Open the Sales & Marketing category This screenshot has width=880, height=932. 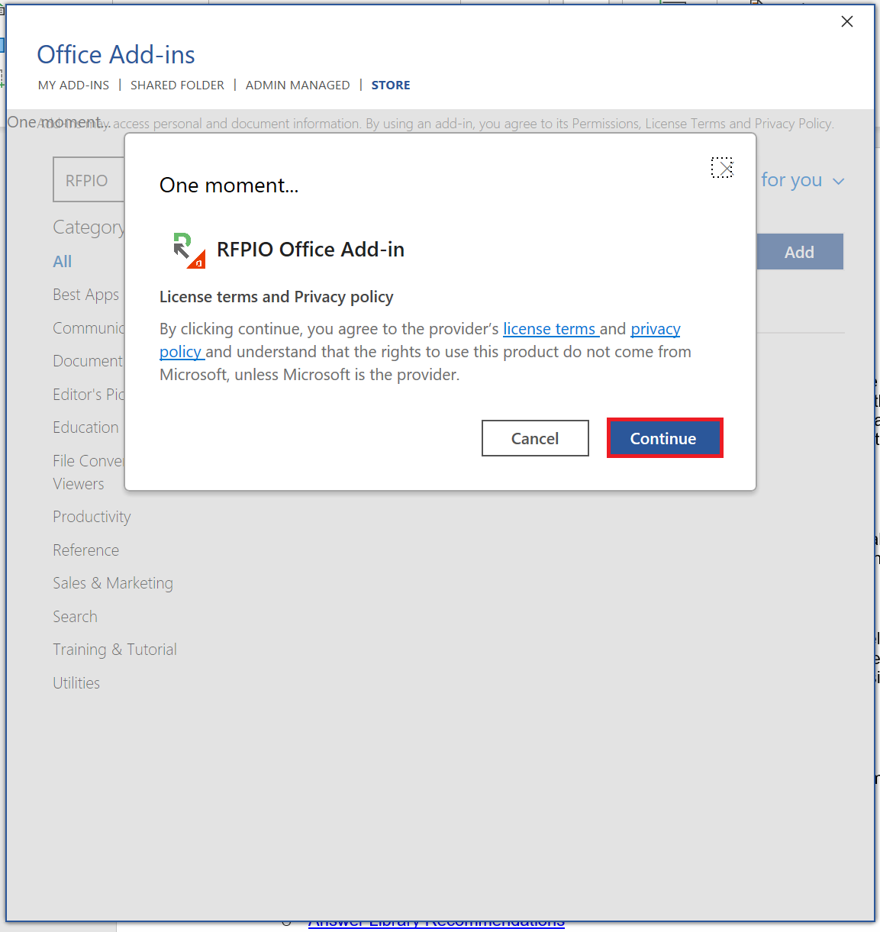click(113, 583)
